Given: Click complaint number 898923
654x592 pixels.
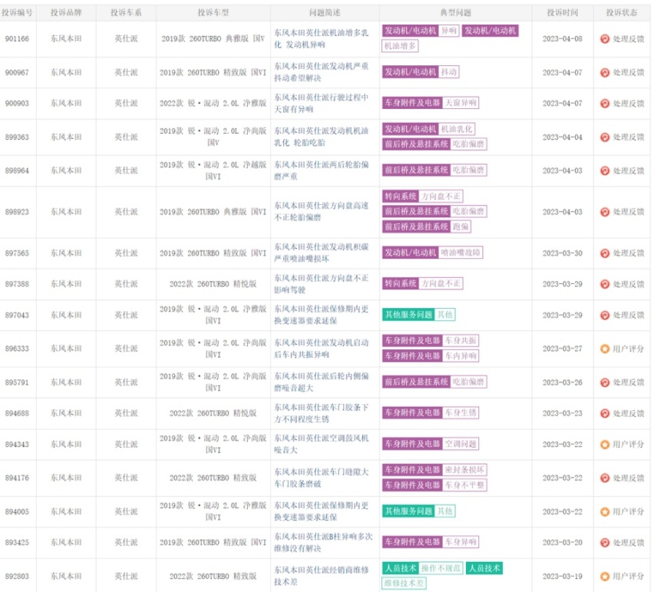Looking at the screenshot, I should coord(17,211).
